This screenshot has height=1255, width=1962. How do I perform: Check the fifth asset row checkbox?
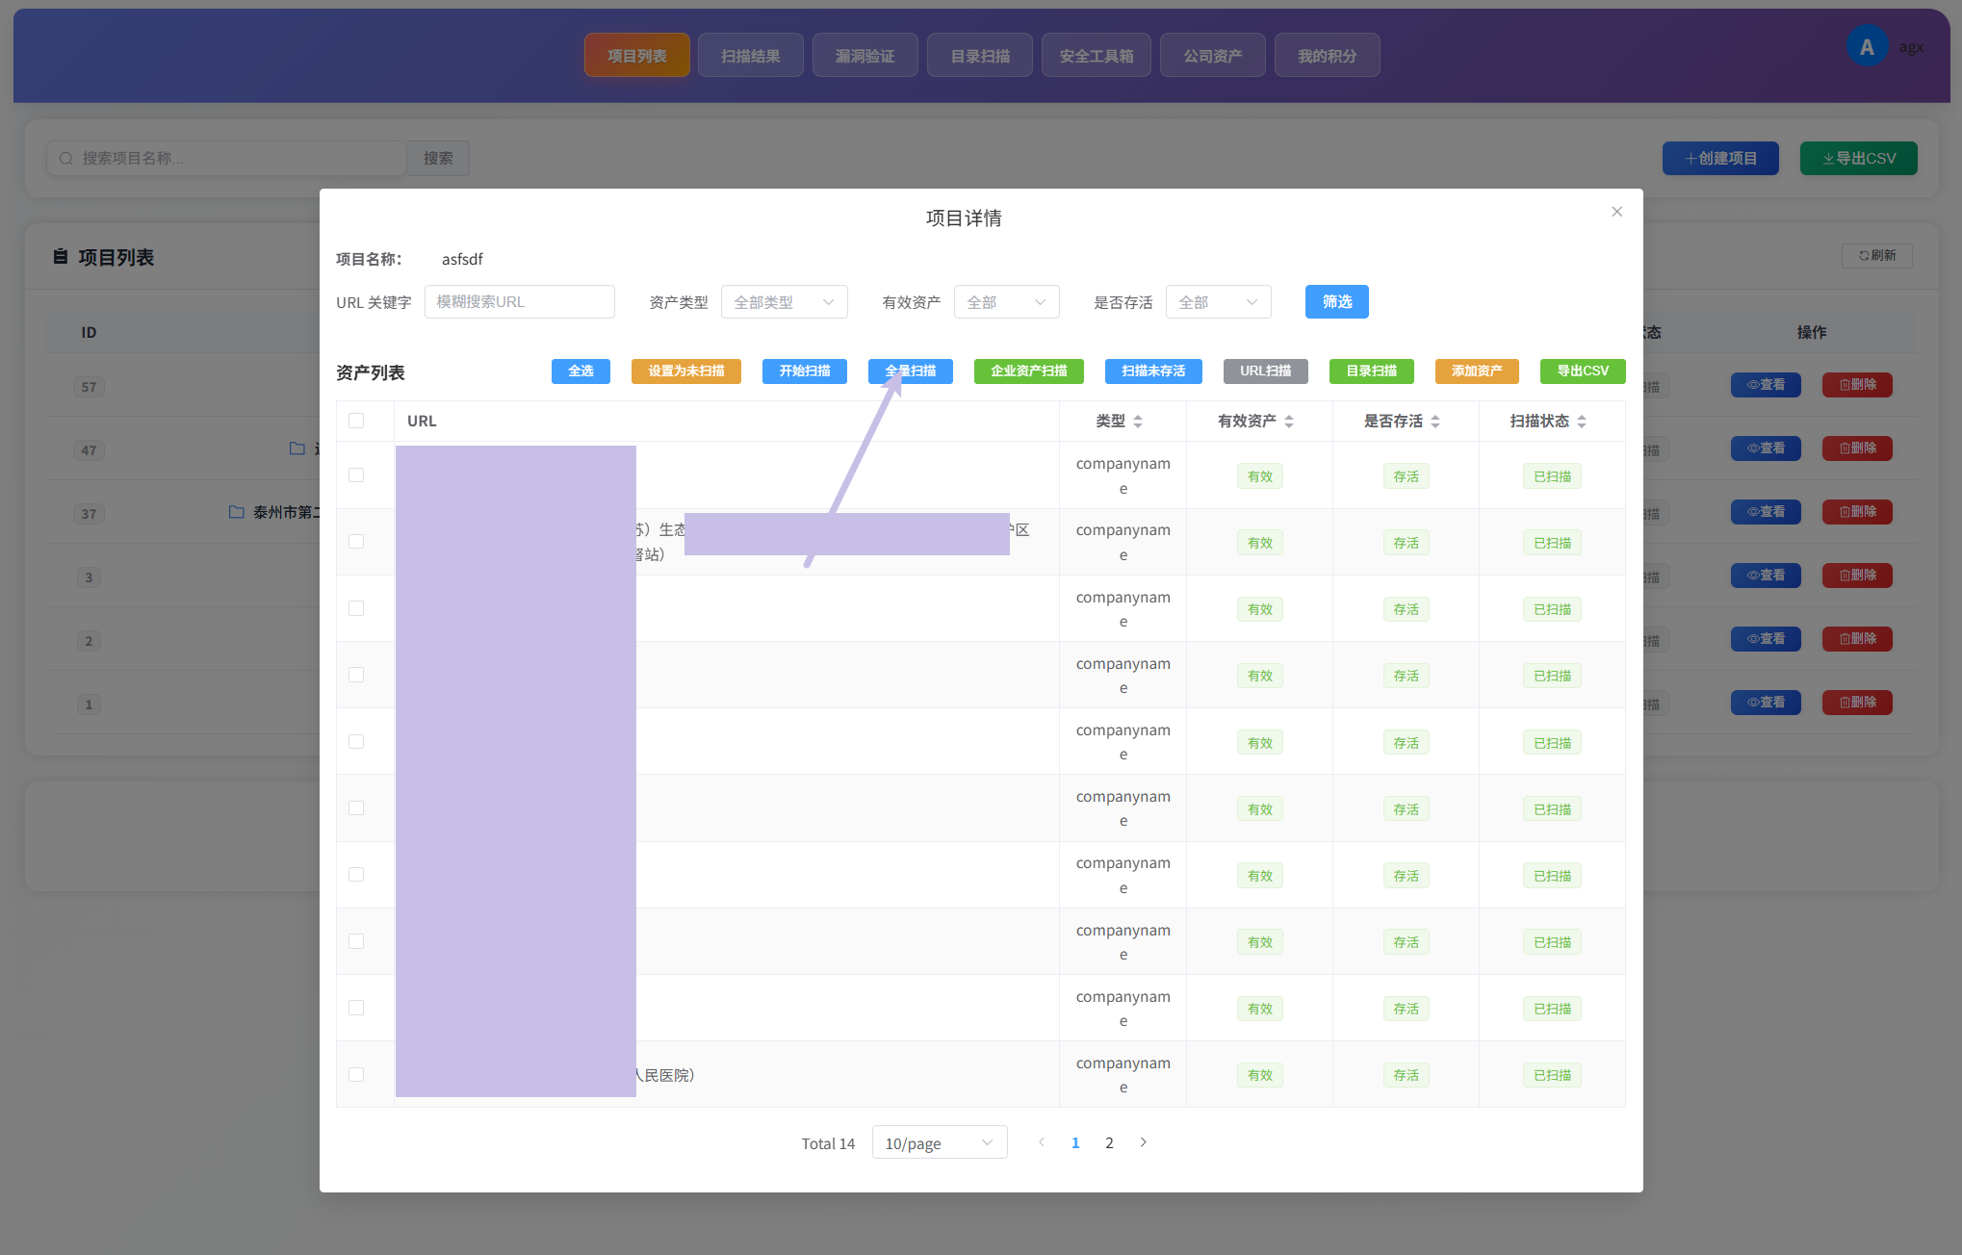pyautogui.click(x=356, y=742)
